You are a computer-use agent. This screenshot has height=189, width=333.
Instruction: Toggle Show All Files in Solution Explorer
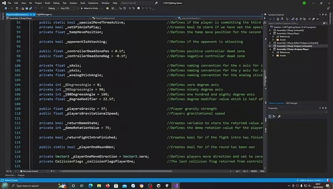point(304,19)
